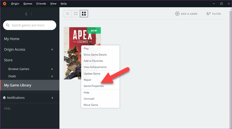
Task: Open the Games menu
Action: pyautogui.click(x=28, y=4)
